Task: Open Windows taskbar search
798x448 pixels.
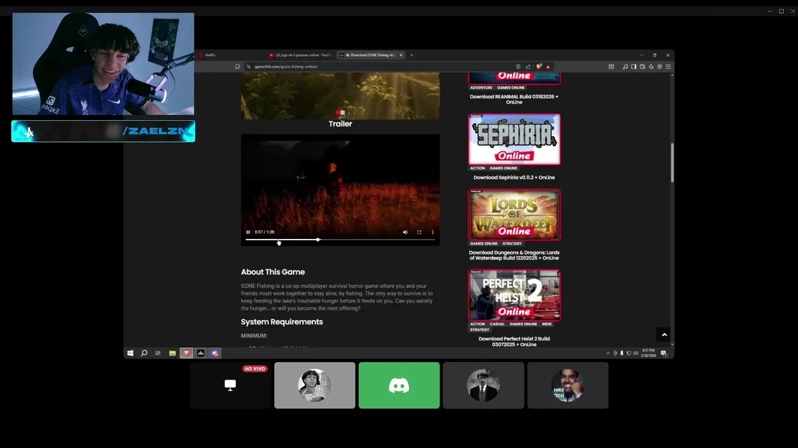Action: [144, 353]
